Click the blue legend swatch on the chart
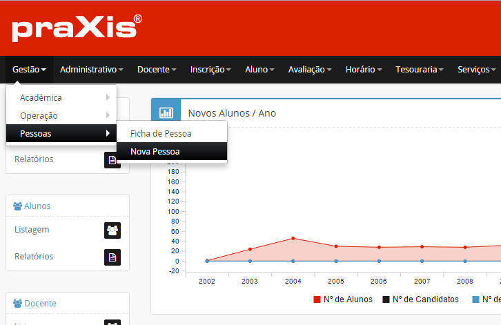This screenshot has height=325, width=501. [x=475, y=299]
